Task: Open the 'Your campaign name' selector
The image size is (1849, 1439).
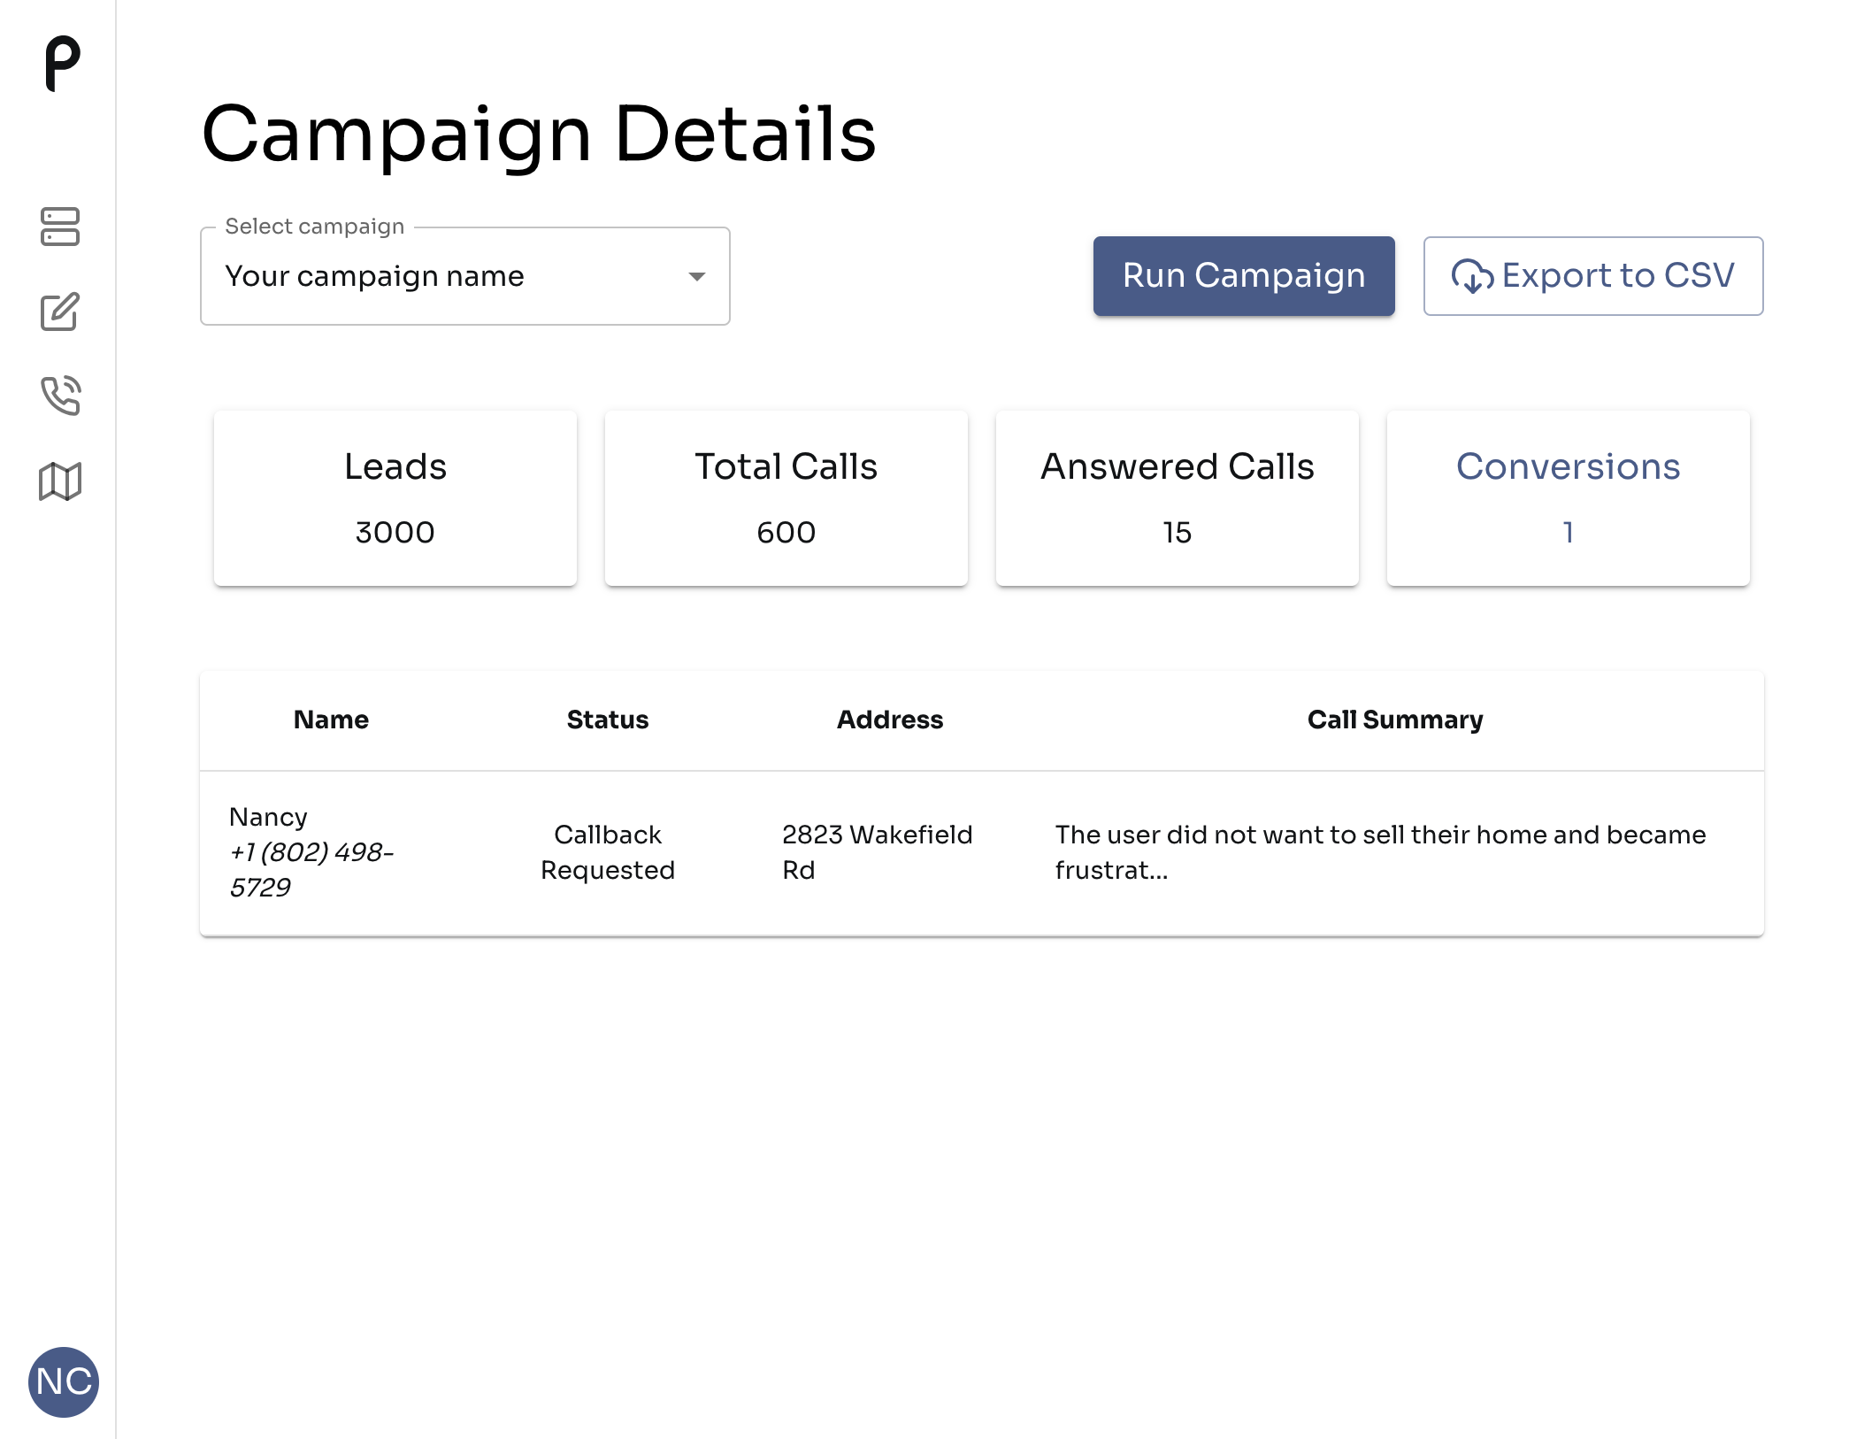Action: (x=465, y=276)
